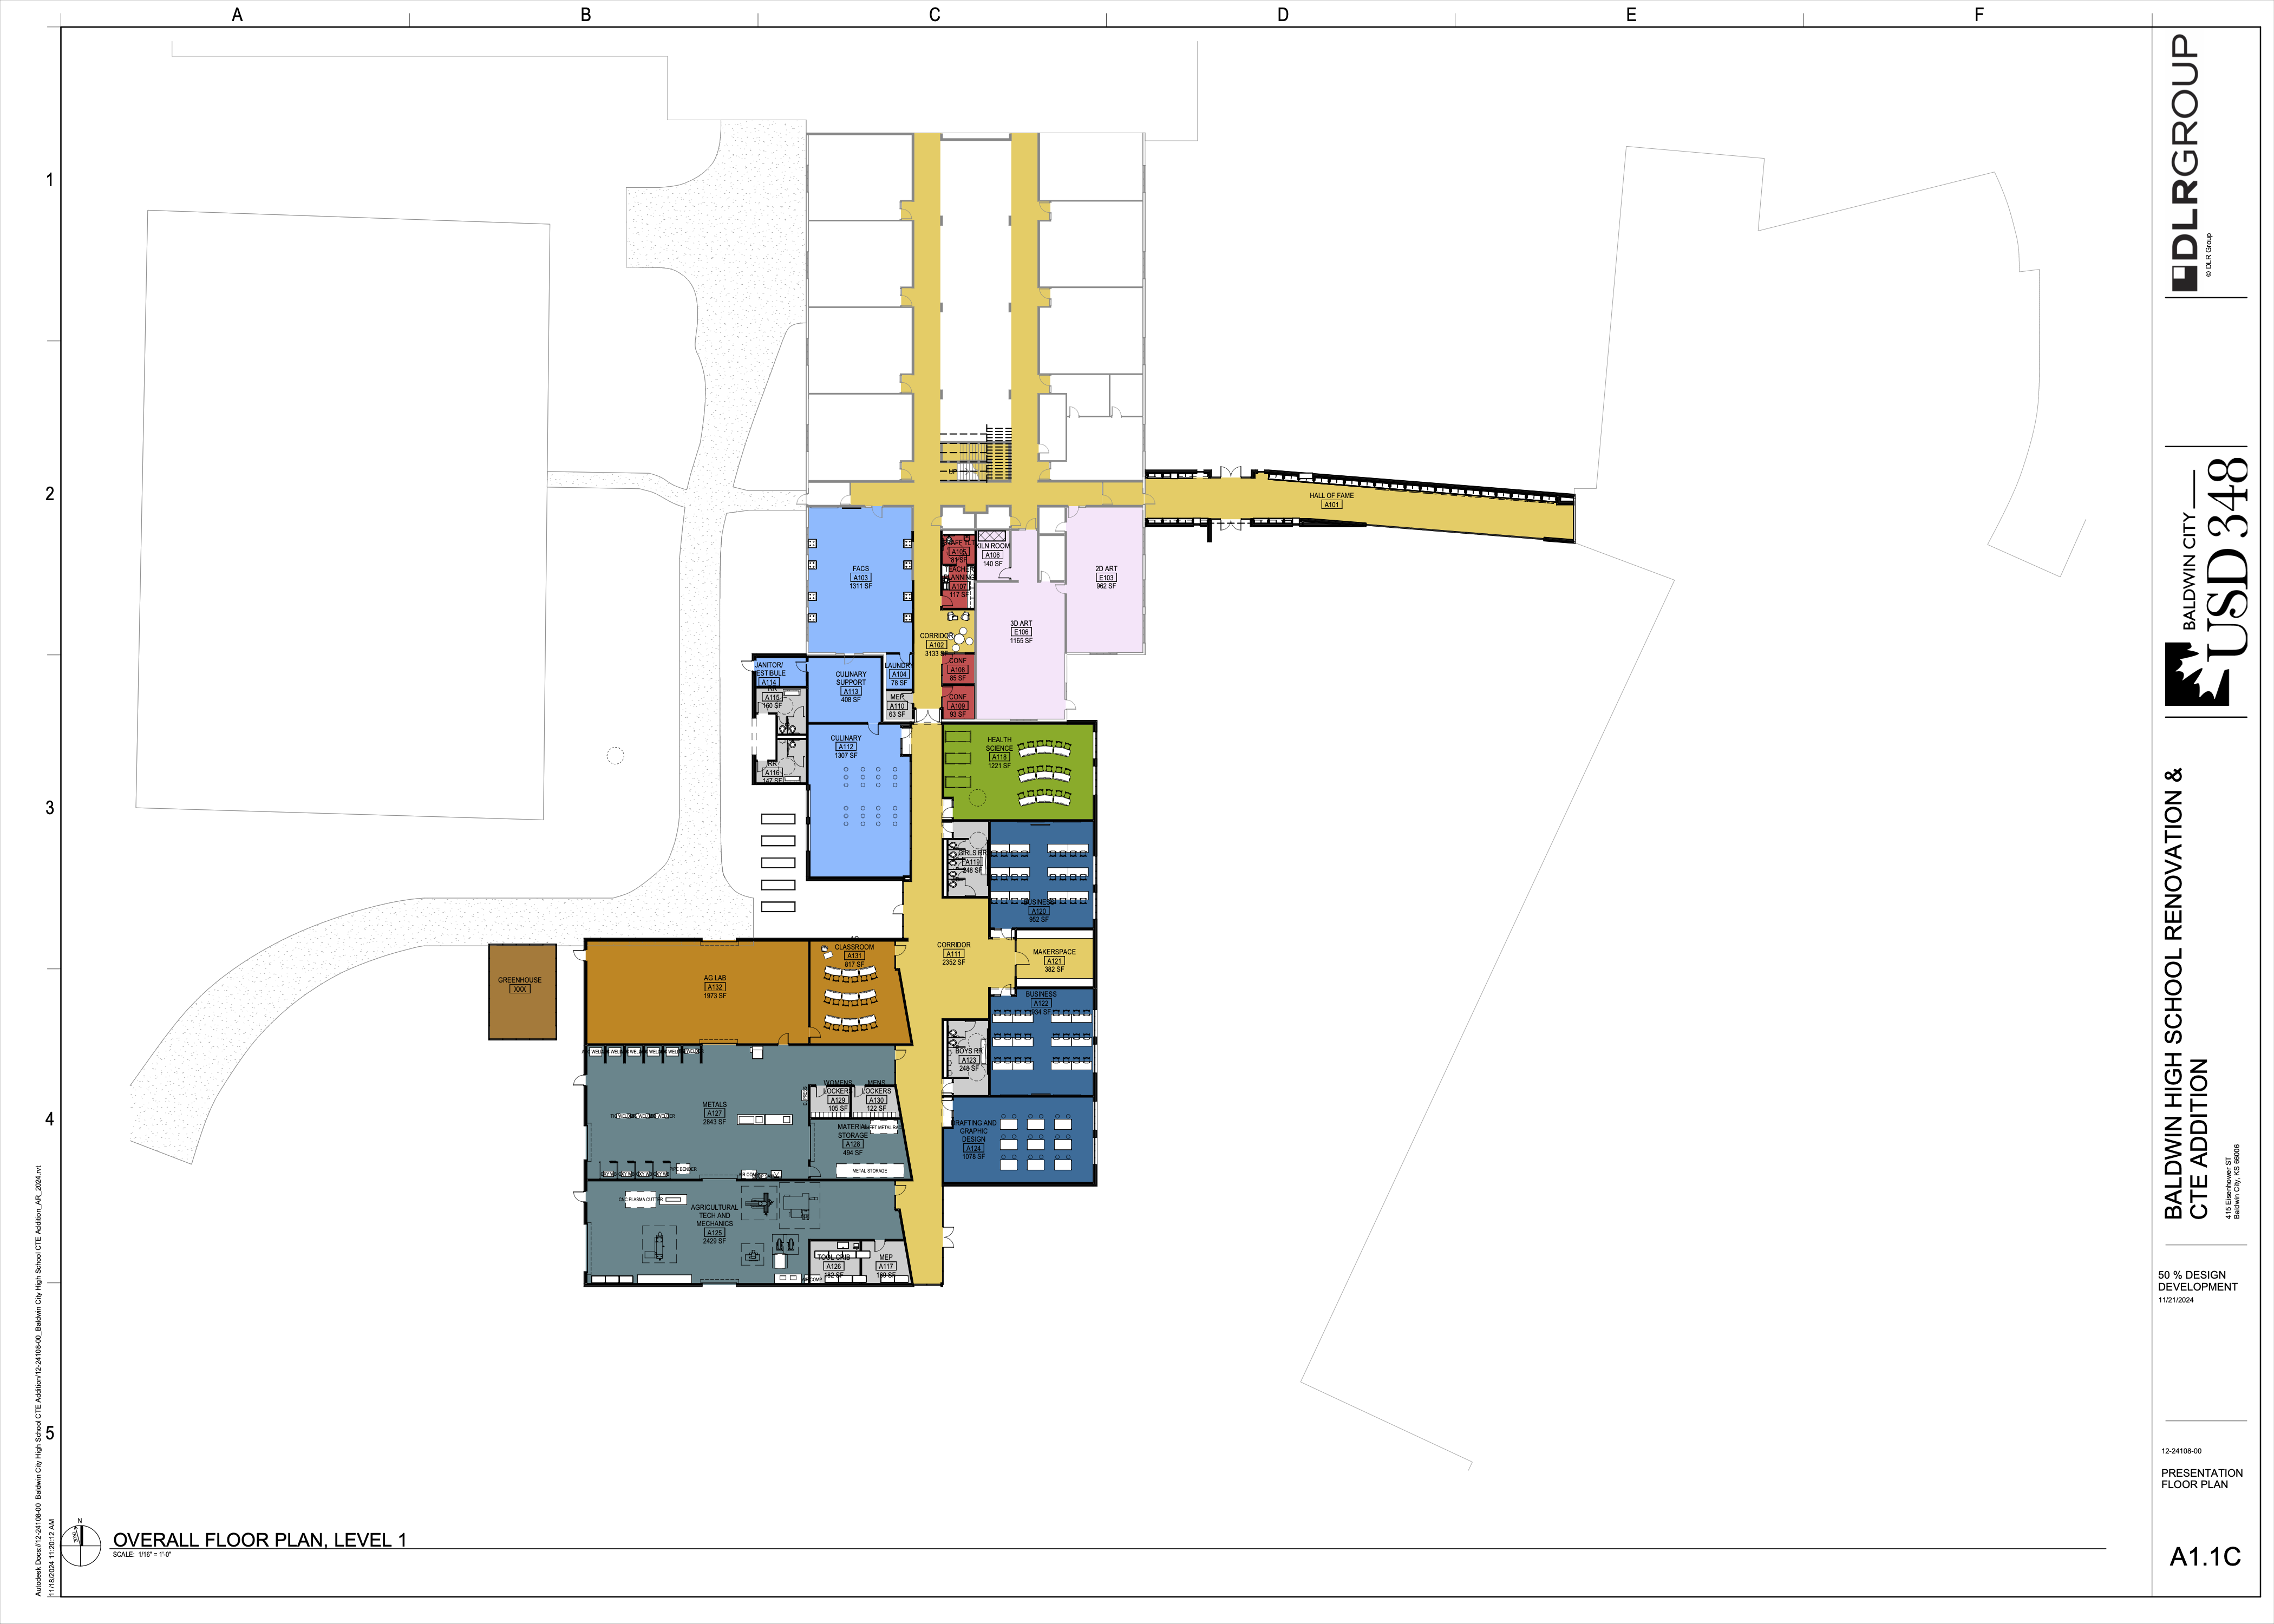Click the OVERALL FLOOR PLAN, LEVEL 1 title
This screenshot has height=1624, width=2274.
260,1540
